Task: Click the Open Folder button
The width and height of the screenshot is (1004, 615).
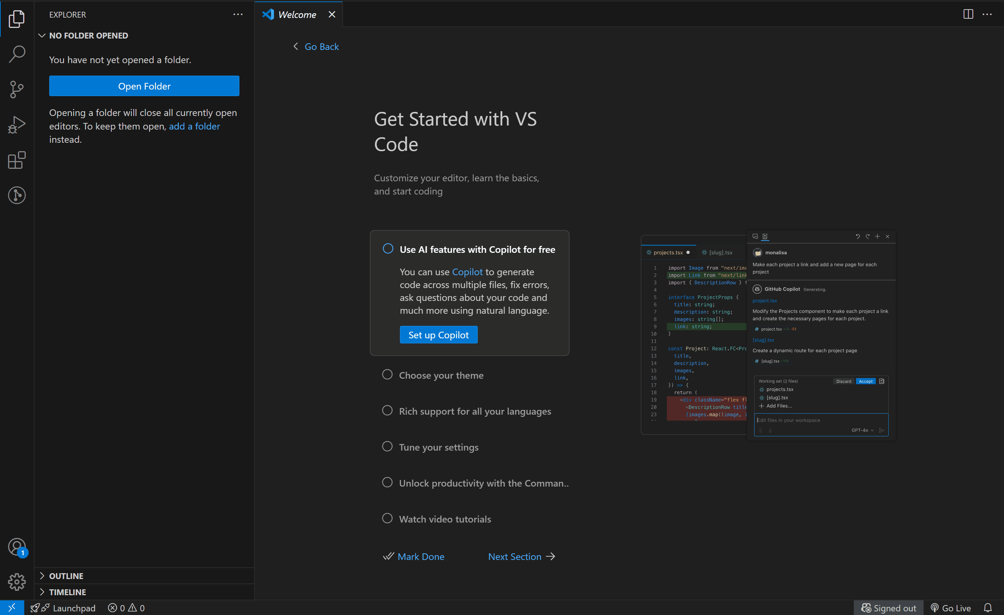Action: click(144, 86)
